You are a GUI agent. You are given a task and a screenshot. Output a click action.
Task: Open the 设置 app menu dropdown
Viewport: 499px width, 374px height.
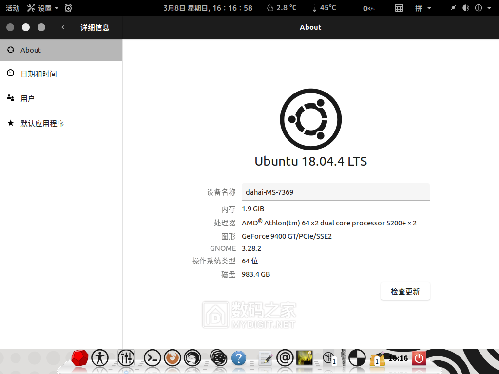click(x=43, y=8)
